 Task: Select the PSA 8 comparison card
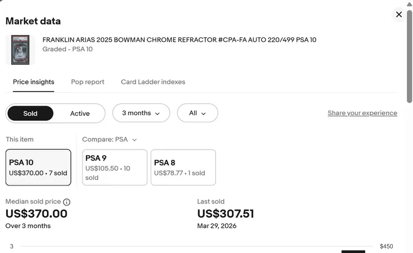(183, 167)
